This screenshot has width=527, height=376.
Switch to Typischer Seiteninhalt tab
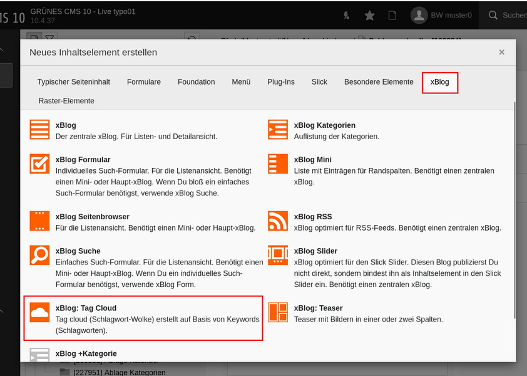[74, 82]
